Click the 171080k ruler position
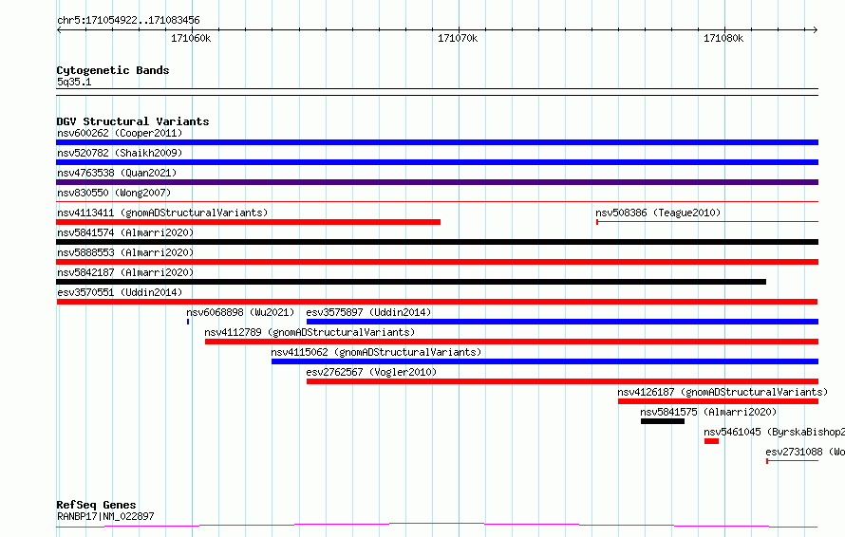 coord(723,38)
